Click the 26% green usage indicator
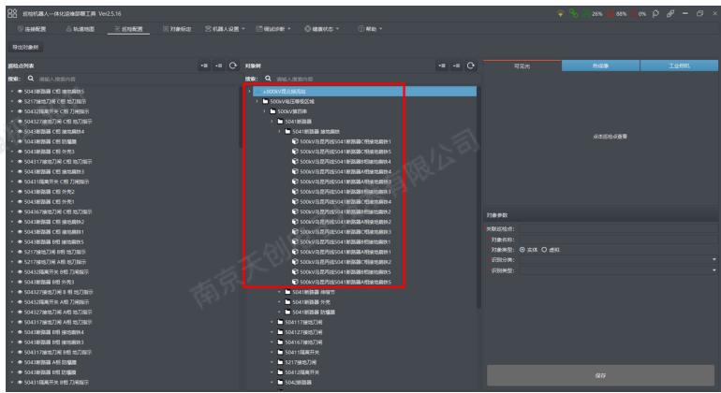The image size is (721, 393). pyautogui.click(x=592, y=14)
